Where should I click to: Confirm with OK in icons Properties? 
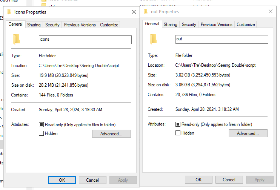pyautogui.click(x=62, y=180)
